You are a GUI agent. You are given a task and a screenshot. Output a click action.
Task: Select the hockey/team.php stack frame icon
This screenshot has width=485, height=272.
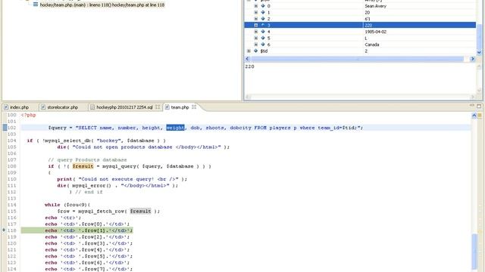pyautogui.click(x=36, y=5)
